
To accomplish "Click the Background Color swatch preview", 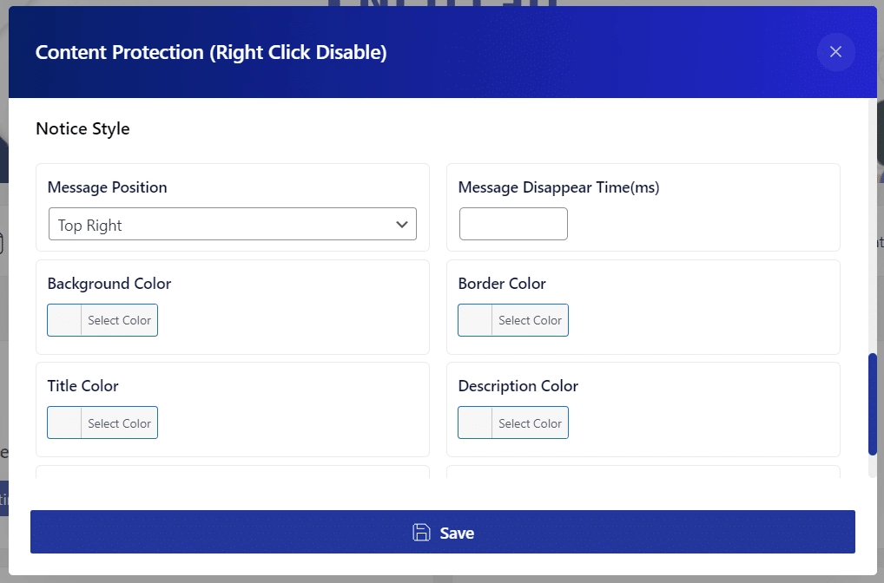I will tap(63, 320).
